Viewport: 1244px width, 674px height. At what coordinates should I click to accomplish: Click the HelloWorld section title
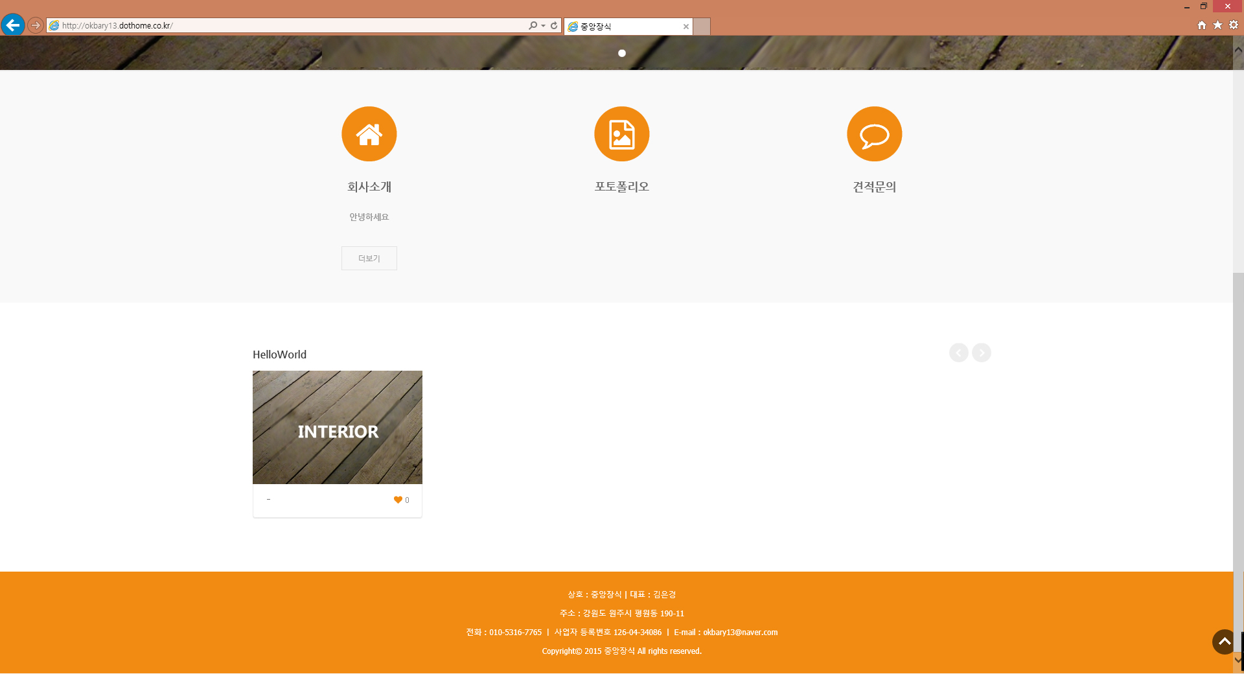[280, 354]
